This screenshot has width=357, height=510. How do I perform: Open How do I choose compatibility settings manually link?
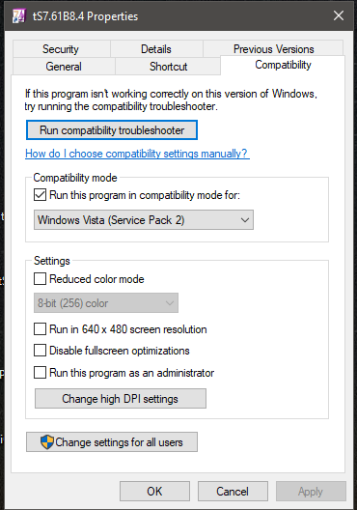pos(137,154)
